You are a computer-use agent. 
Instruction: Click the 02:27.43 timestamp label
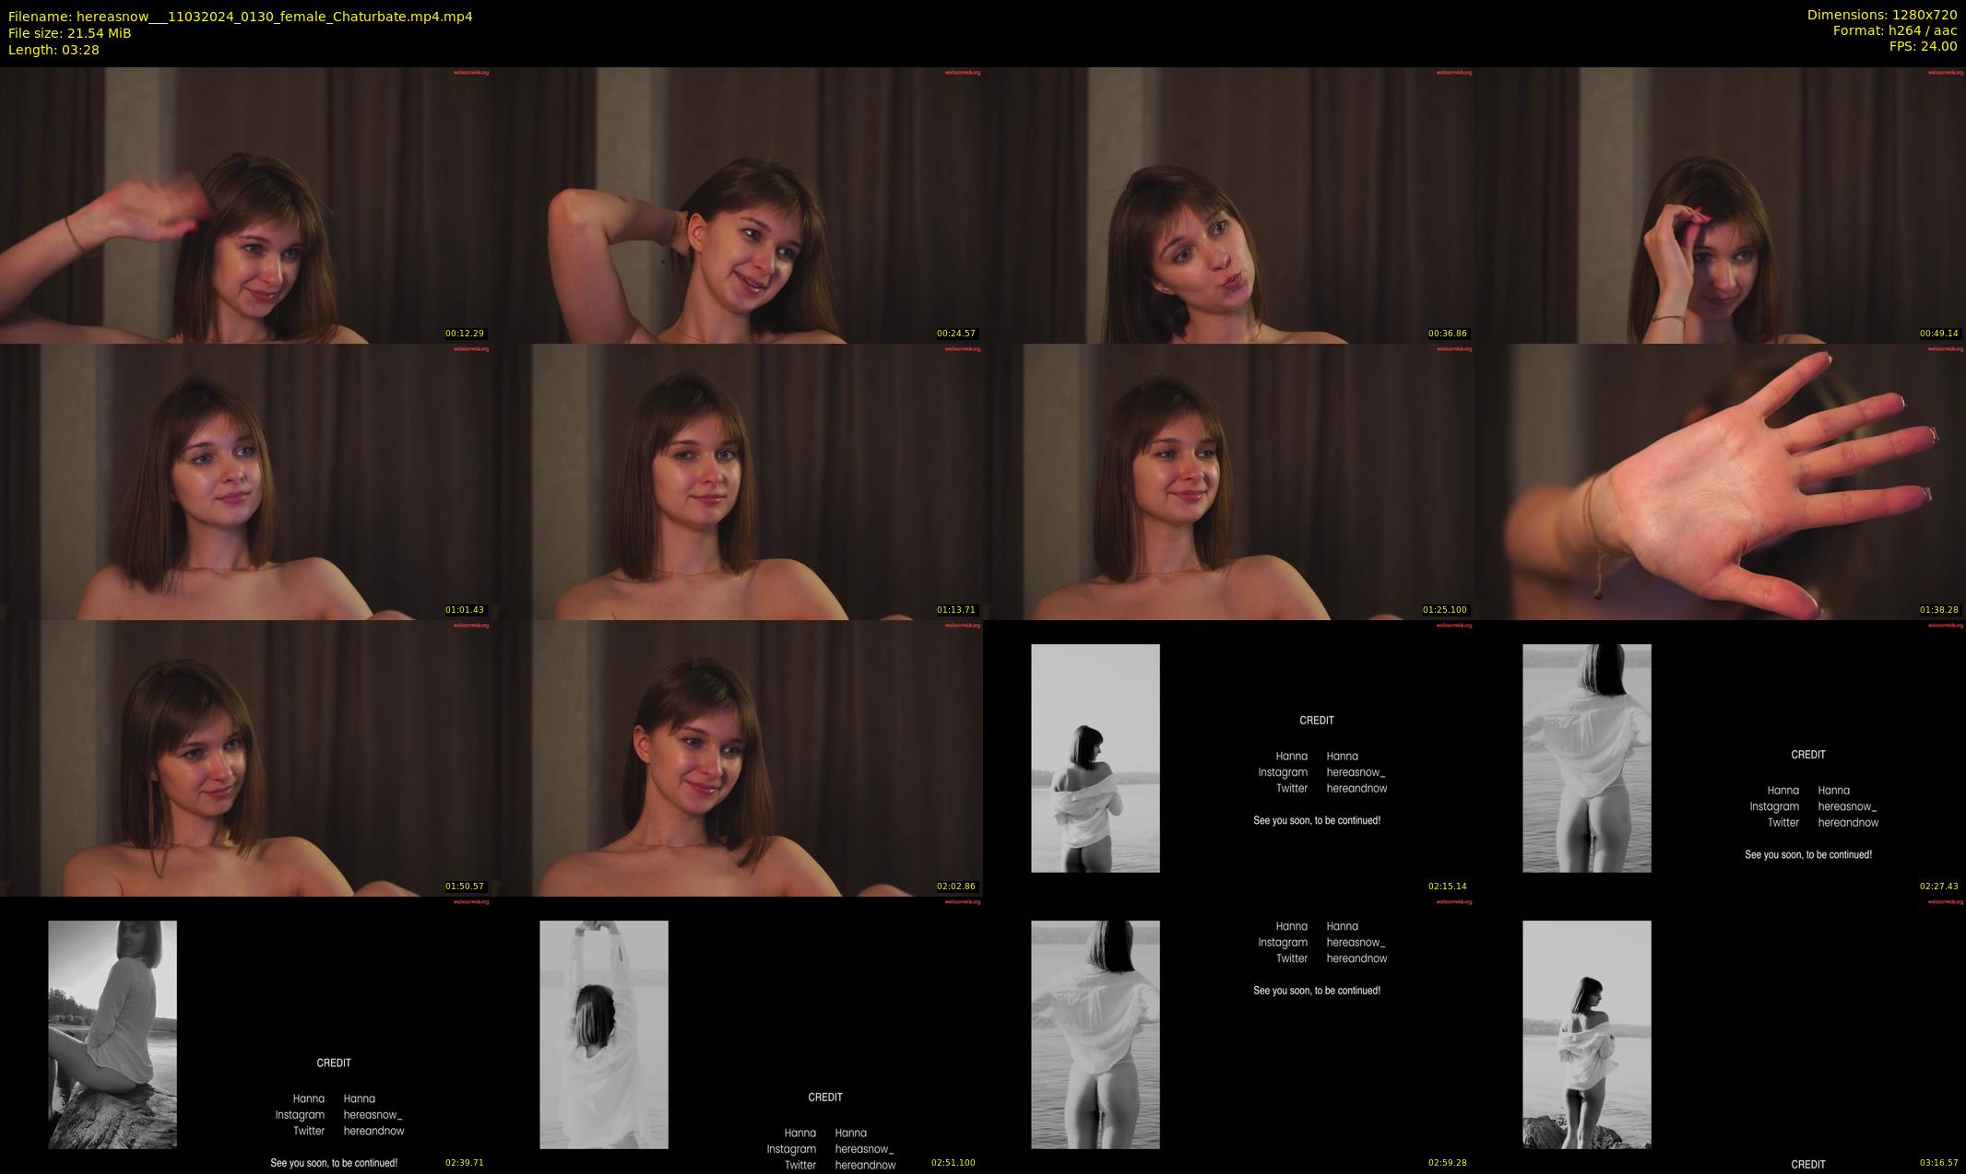pos(1938,886)
